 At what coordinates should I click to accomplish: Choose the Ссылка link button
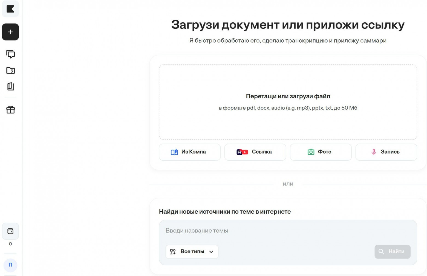point(255,152)
